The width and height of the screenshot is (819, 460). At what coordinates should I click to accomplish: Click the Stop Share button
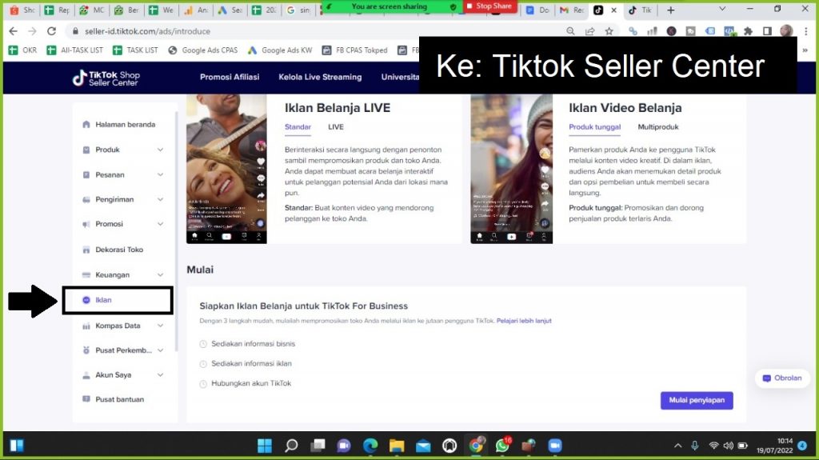tap(489, 6)
